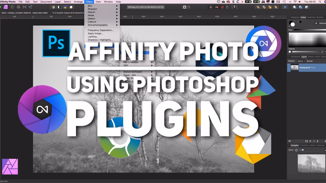Choose Frequency Separation from Filters menu
Viewport: 326px width, 183px height.
tap(101, 30)
